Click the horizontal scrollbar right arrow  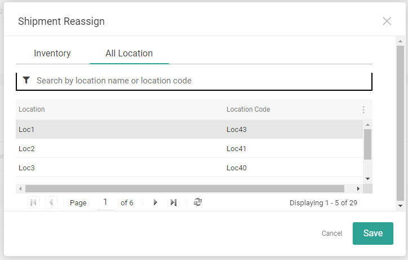358,188
